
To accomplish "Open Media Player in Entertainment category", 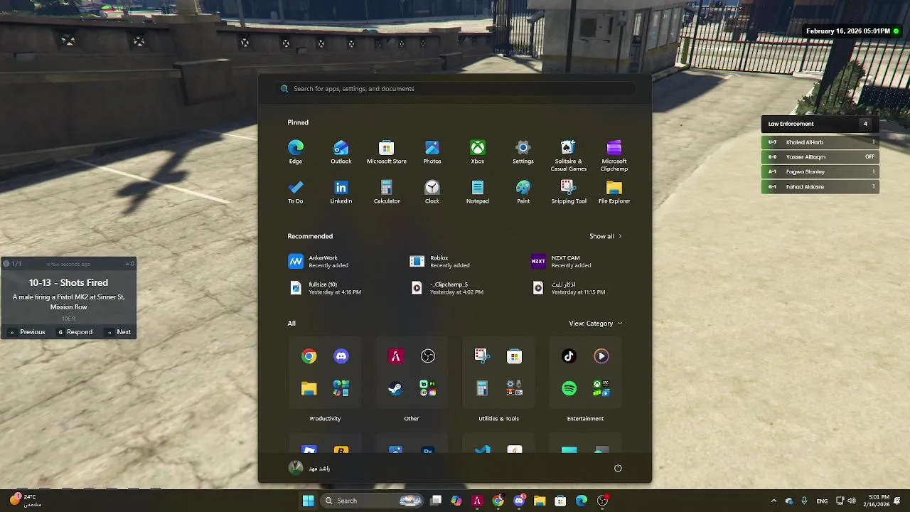I will tap(601, 356).
